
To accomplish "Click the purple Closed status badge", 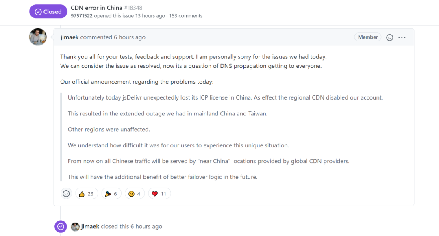I will tap(48, 12).
